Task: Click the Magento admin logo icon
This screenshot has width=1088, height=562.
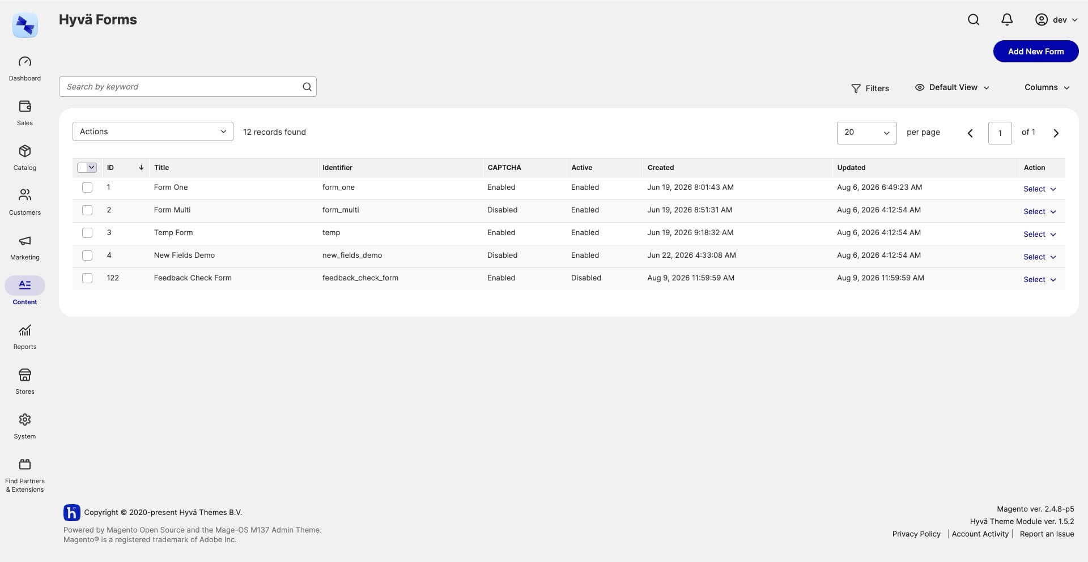Action: click(x=25, y=25)
